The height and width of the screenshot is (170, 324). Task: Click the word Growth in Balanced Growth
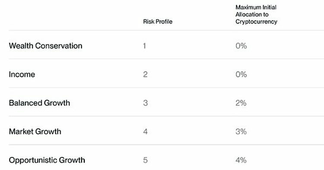57,103
